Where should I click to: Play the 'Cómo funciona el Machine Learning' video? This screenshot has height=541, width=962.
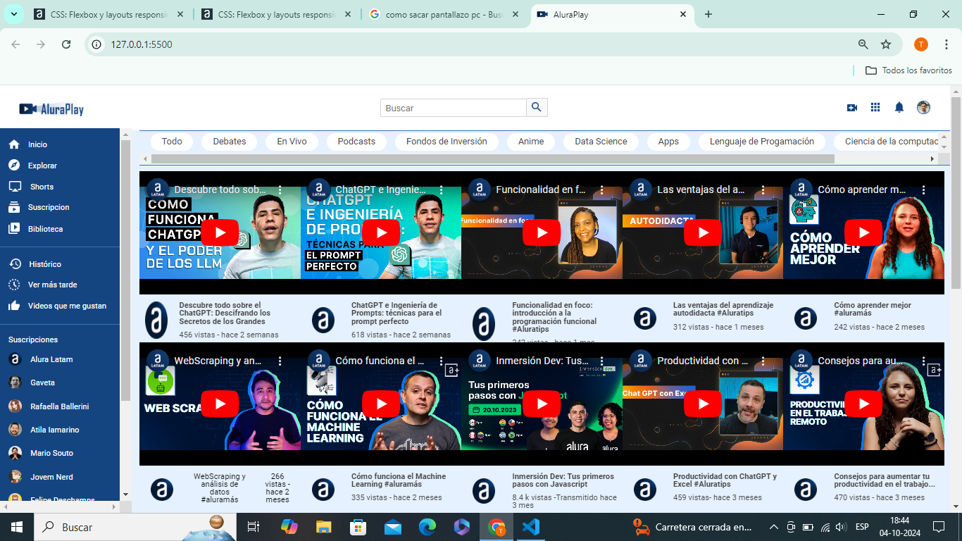click(x=381, y=404)
